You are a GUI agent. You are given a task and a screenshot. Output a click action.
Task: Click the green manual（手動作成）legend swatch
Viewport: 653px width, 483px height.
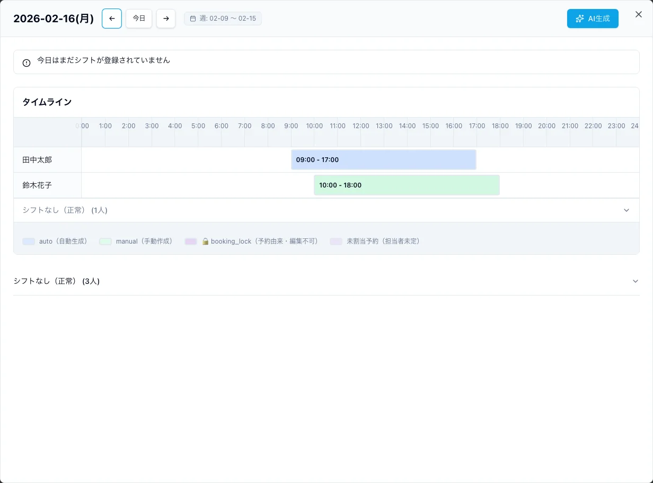point(105,241)
